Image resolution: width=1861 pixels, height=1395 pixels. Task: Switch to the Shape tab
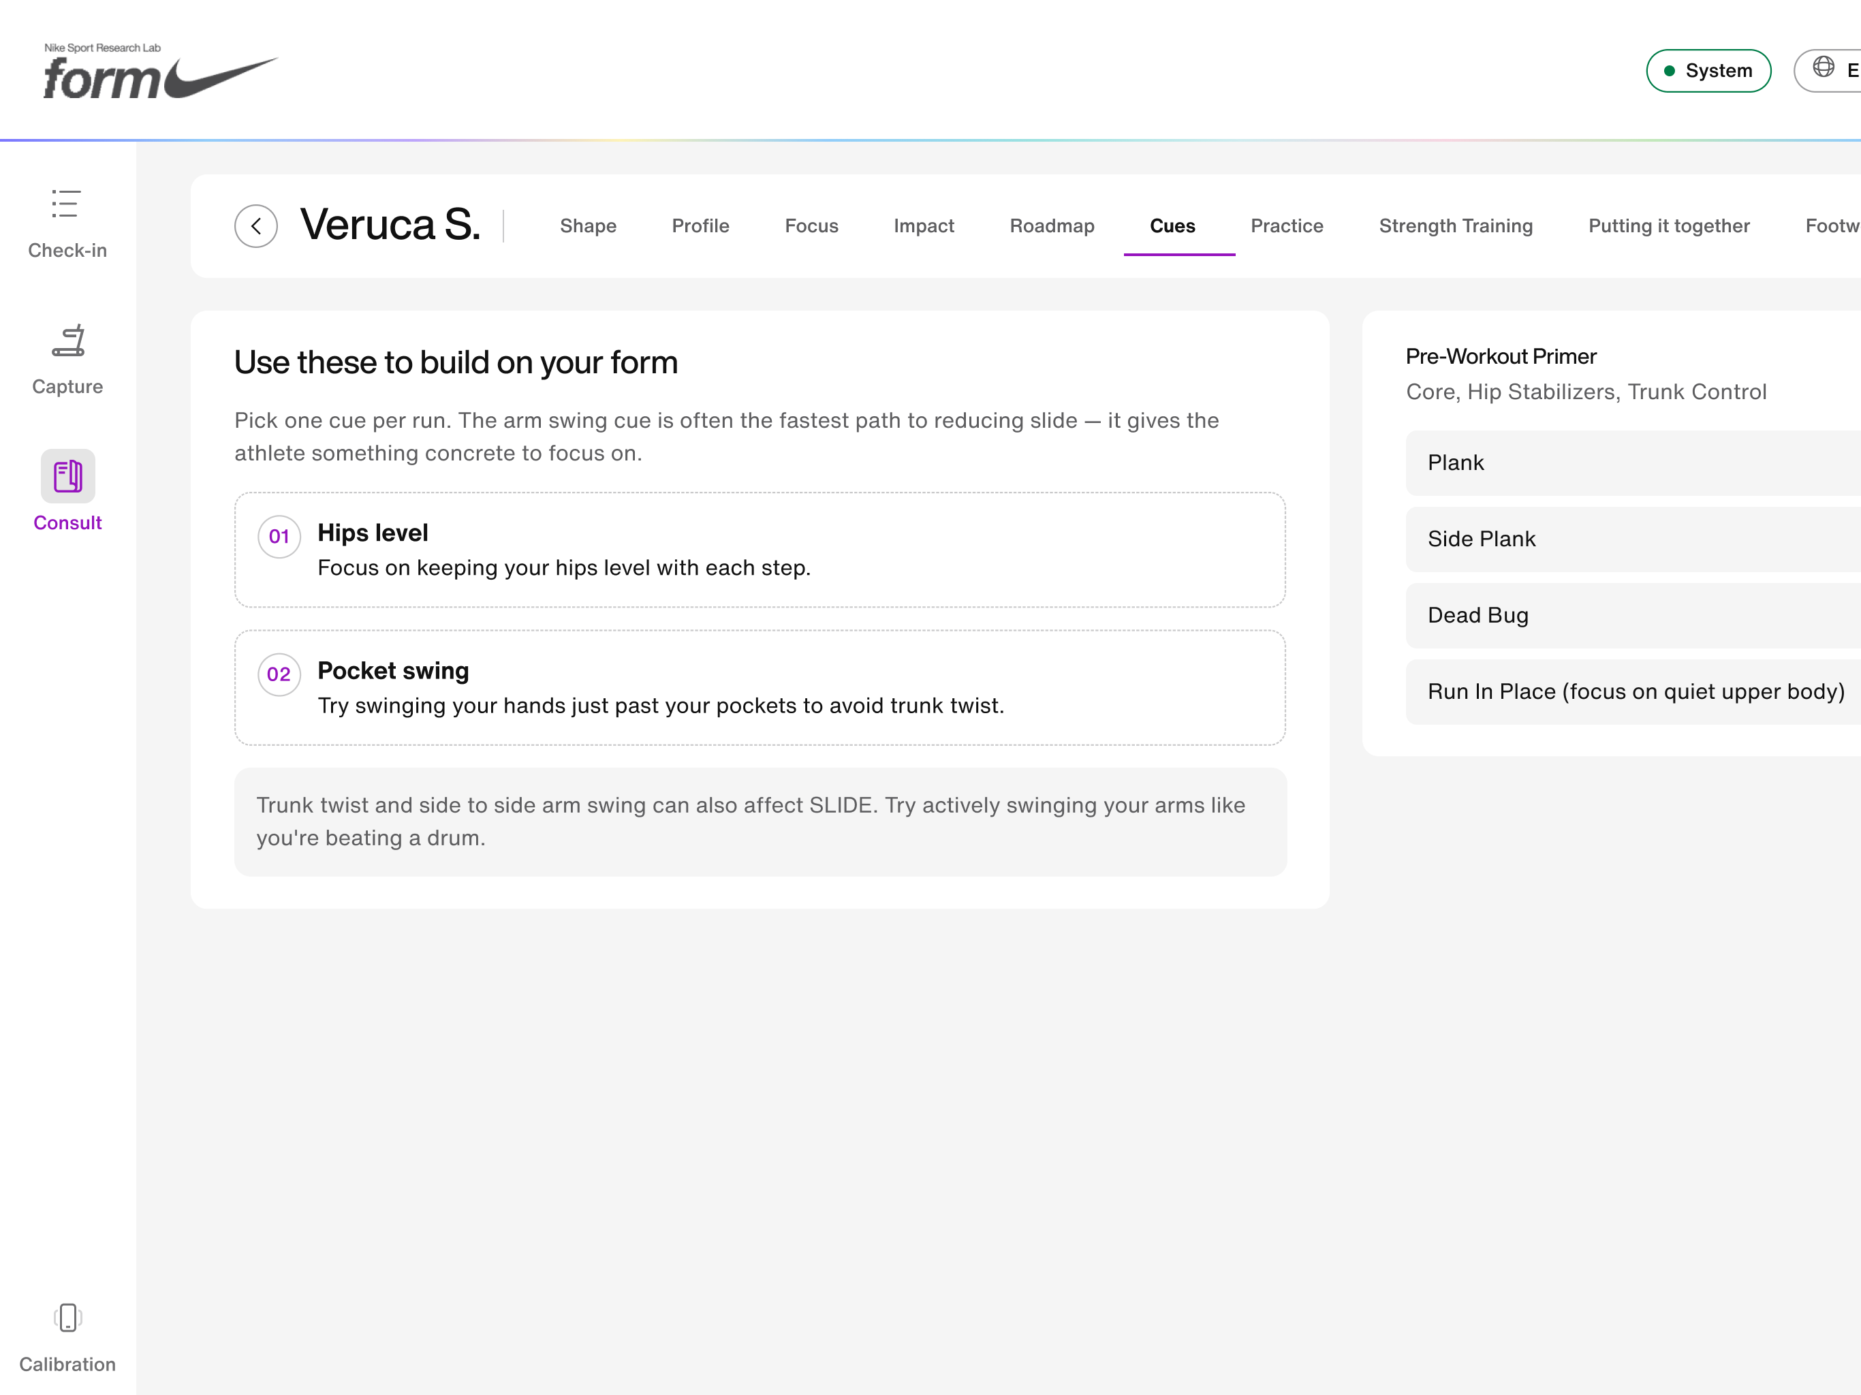pyautogui.click(x=588, y=225)
